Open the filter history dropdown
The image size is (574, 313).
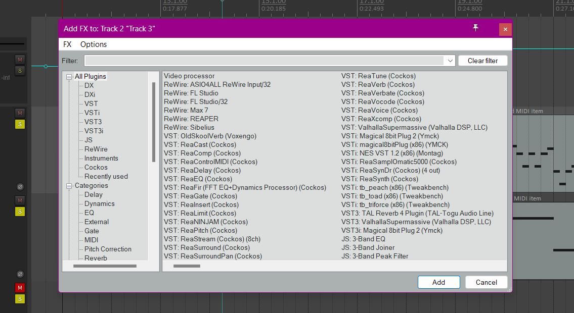(x=450, y=61)
